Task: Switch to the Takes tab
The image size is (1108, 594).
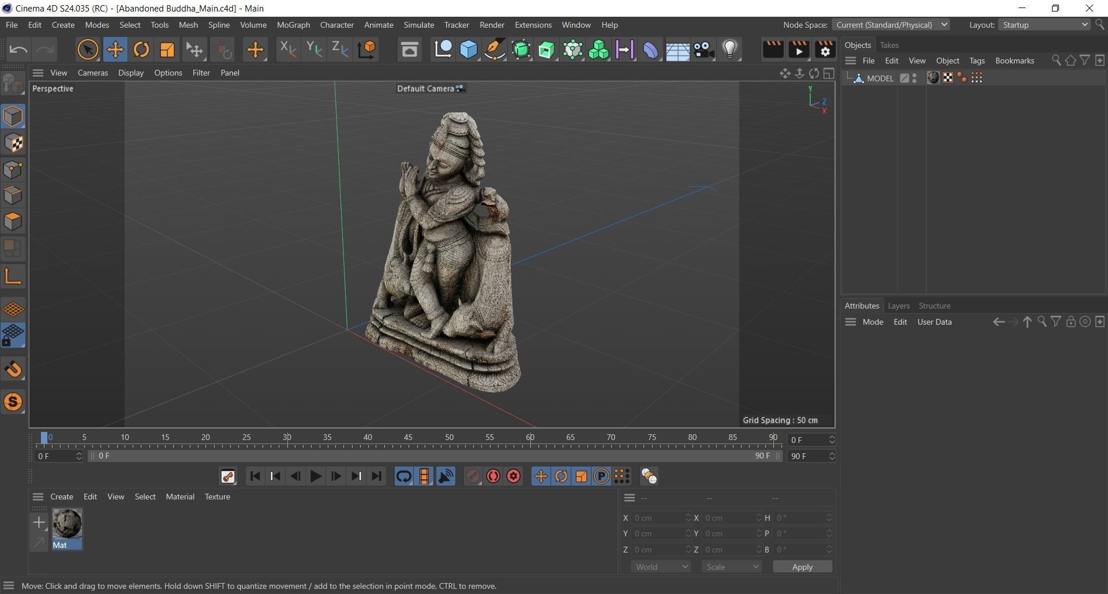Action: (x=889, y=45)
